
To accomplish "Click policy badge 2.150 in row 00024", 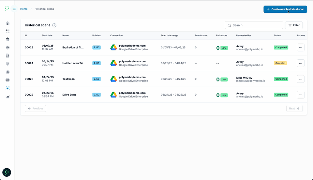I will [x=97, y=63].
